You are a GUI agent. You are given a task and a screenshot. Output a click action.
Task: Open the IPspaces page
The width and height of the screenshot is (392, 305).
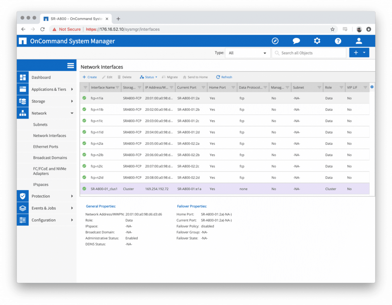tap(41, 184)
